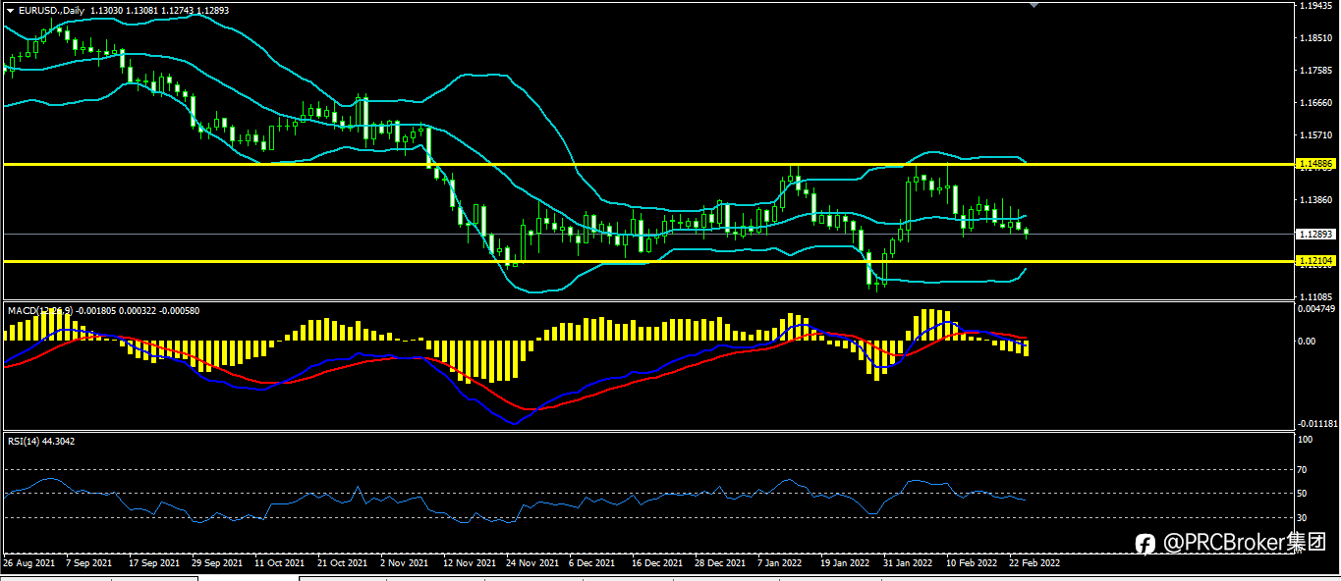The width and height of the screenshot is (1341, 581).
Task: Click the 1.19435 price scale value
Action: [x=1314, y=6]
